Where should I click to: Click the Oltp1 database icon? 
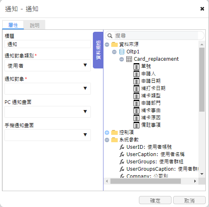[122, 52]
